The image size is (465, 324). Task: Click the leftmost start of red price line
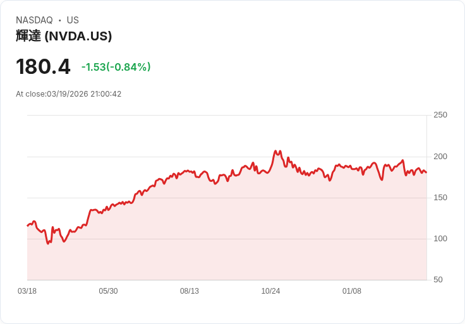(x=27, y=225)
